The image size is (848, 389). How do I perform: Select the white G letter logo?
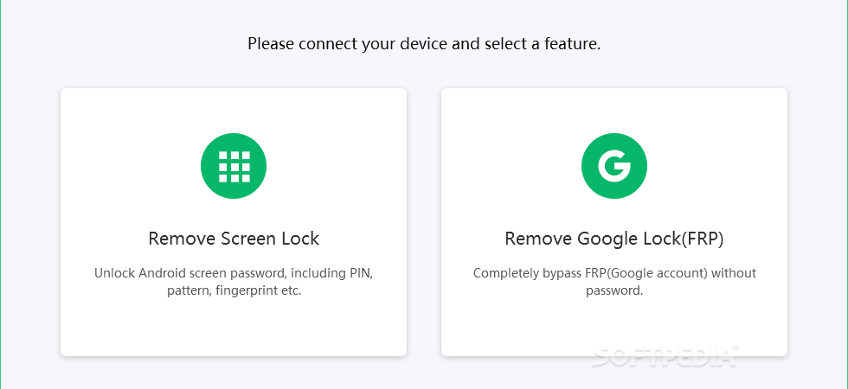[614, 166]
